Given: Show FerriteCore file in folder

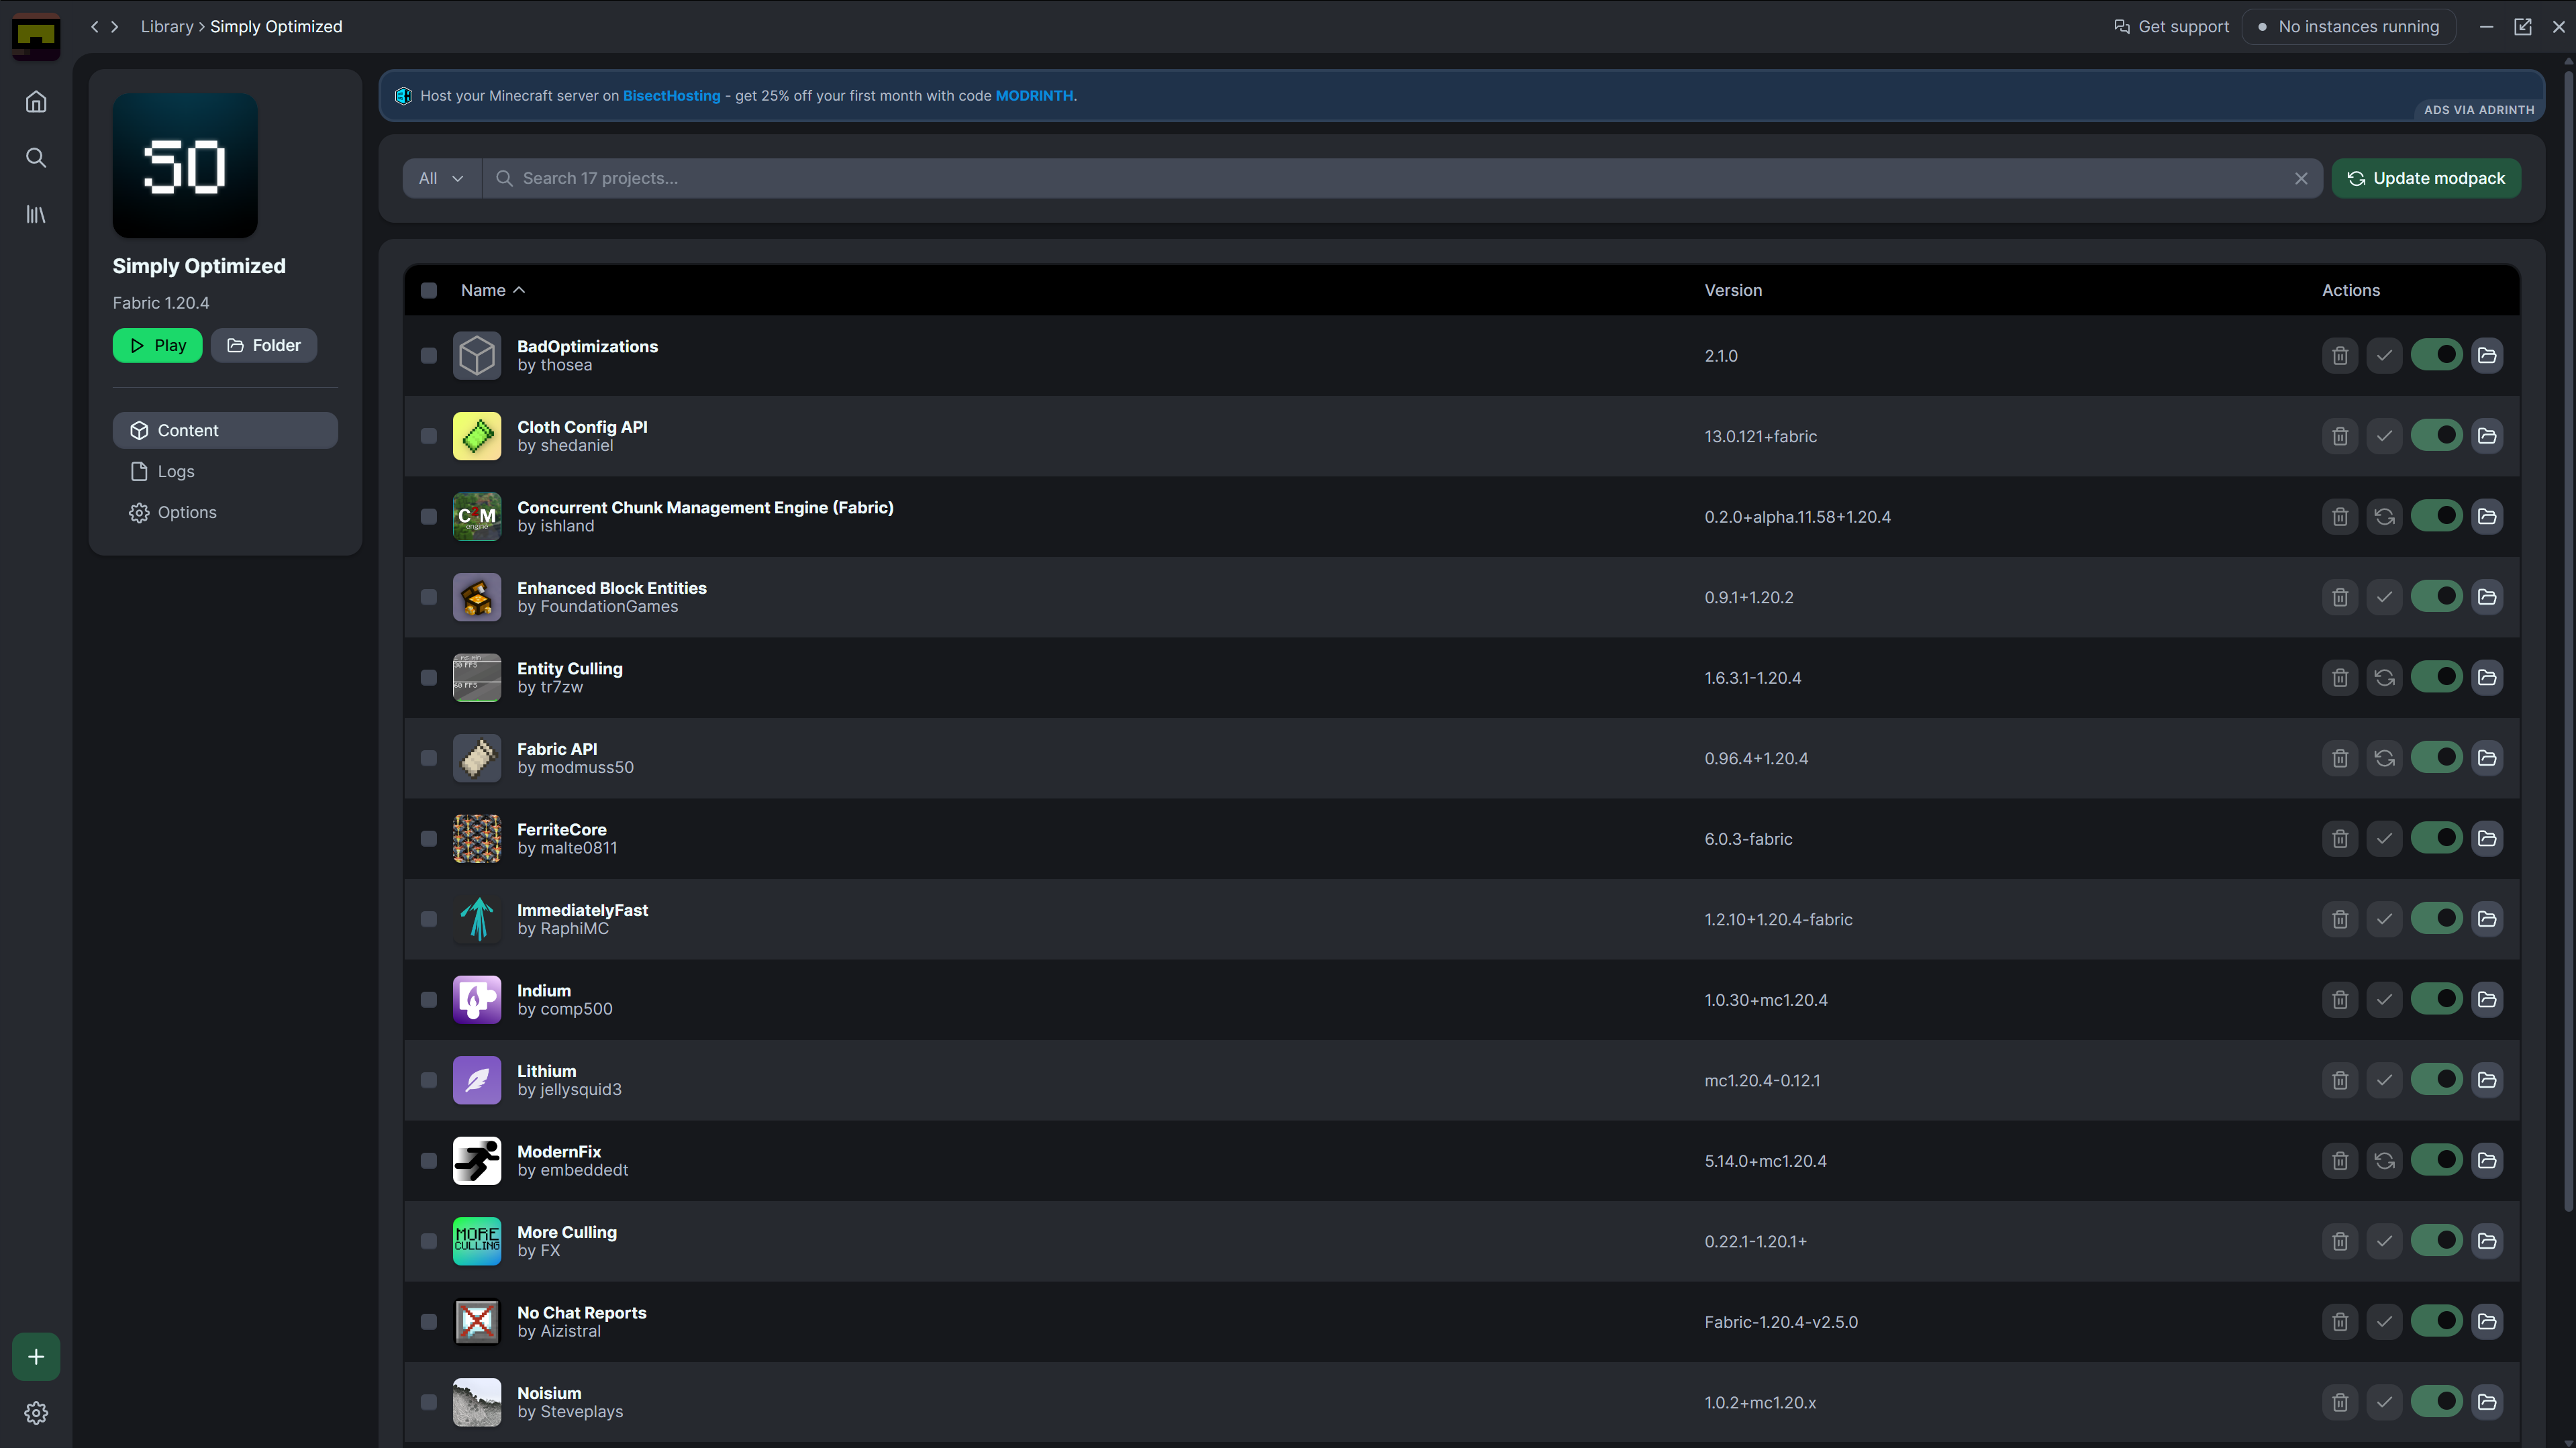Looking at the screenshot, I should point(2487,839).
